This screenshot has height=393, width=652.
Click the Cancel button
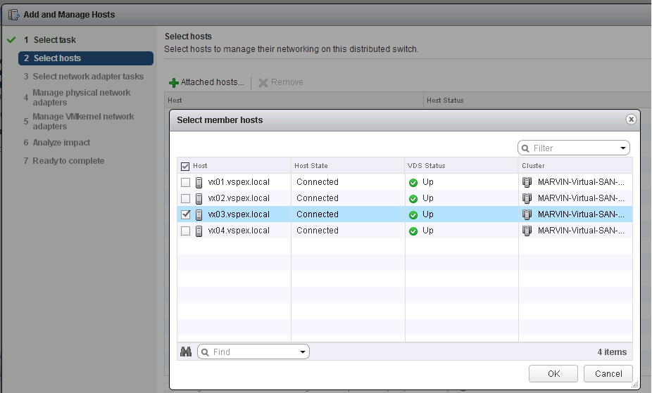(x=608, y=374)
